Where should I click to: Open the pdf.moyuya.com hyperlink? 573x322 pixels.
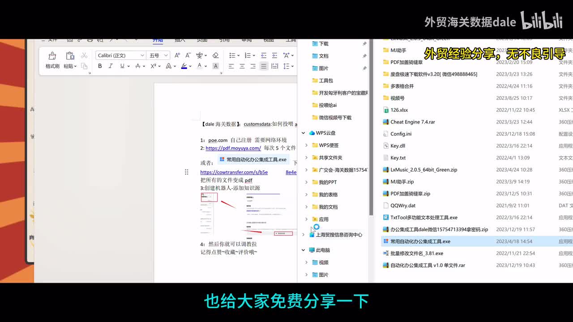pyautogui.click(x=233, y=148)
